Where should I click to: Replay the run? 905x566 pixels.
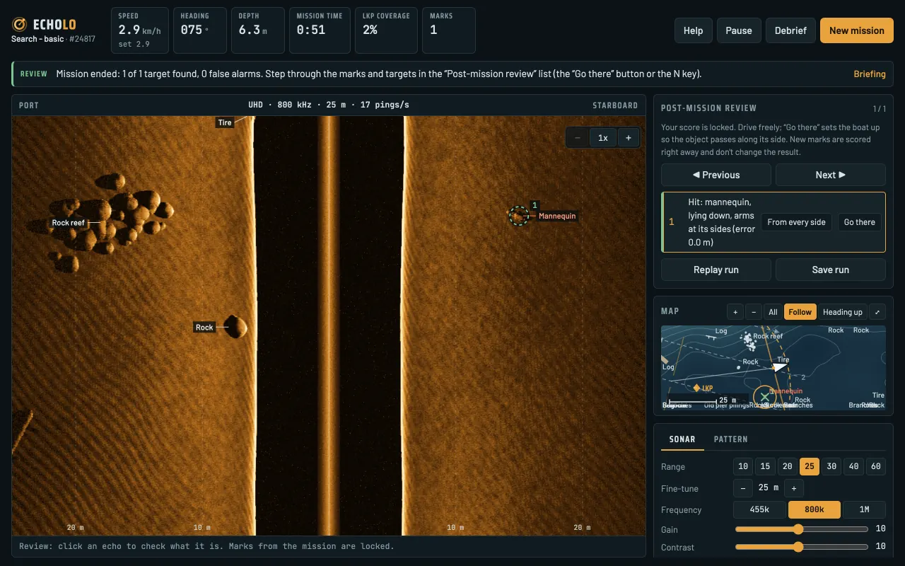pyautogui.click(x=716, y=270)
